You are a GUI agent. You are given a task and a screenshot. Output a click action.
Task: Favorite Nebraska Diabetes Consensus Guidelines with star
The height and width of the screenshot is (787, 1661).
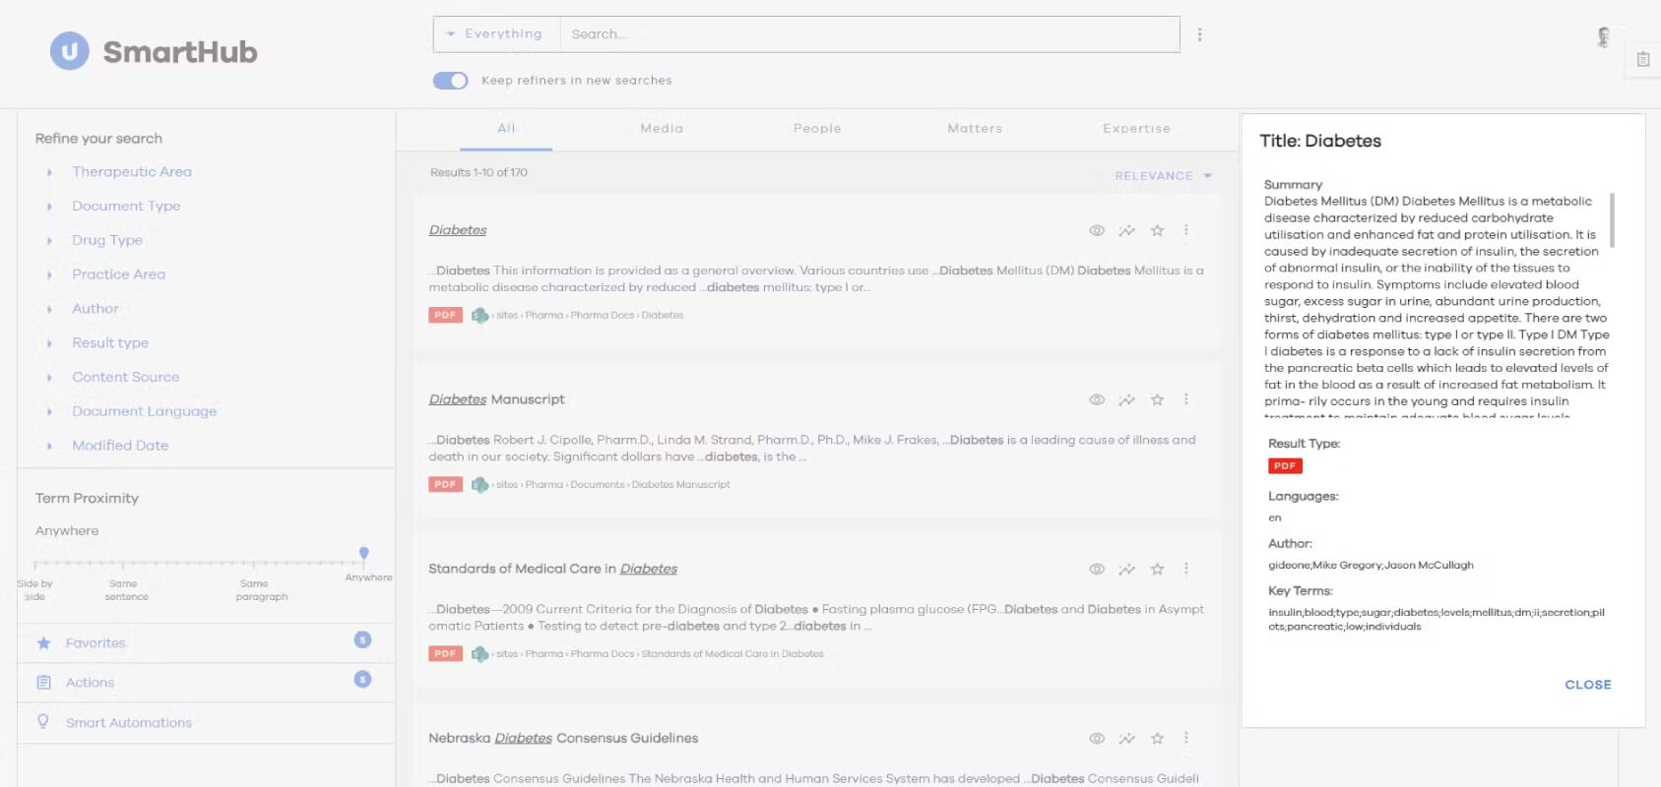(1158, 738)
